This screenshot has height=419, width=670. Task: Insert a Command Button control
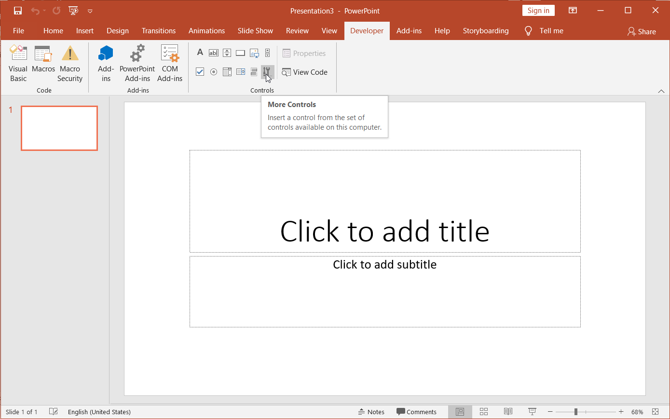point(241,53)
